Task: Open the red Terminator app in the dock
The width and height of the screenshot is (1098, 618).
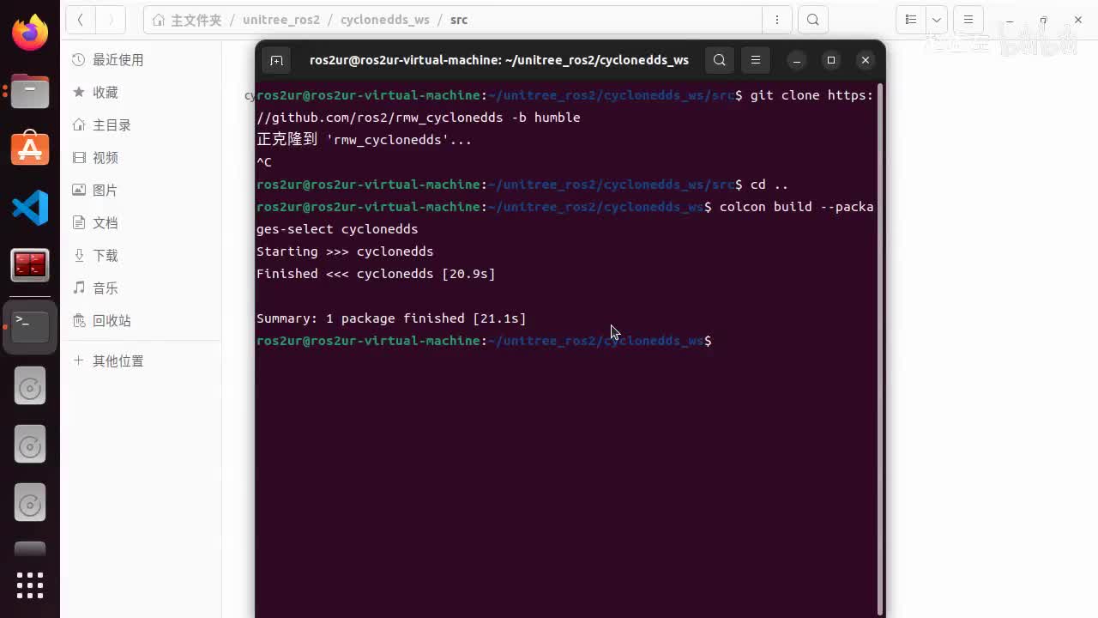Action: coord(30,266)
